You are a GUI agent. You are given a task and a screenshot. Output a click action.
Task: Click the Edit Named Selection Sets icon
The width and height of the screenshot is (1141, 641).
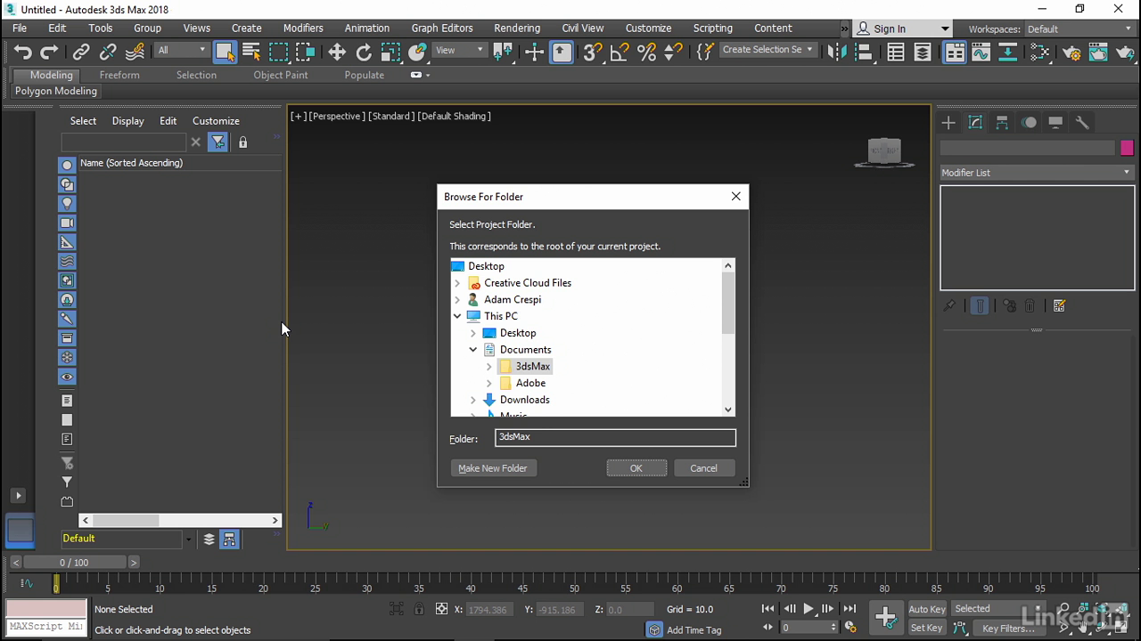705,53
